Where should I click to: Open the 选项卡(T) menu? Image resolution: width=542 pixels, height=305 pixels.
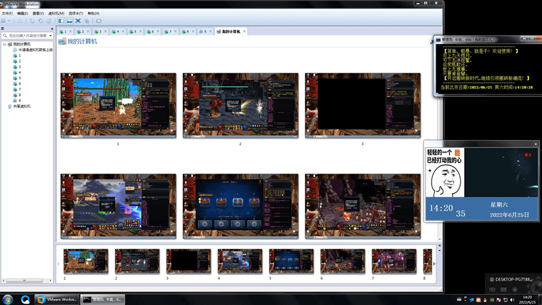(76, 13)
